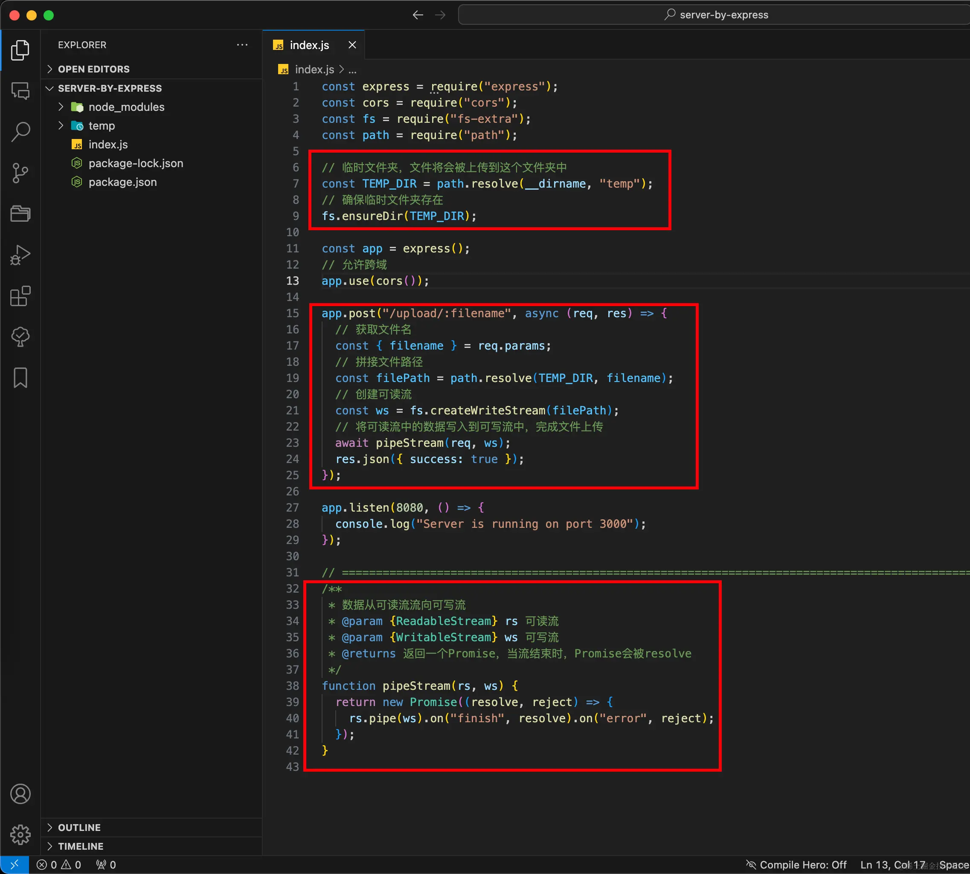Expand the OPEN EDITORS section
This screenshot has width=970, height=874.
[x=151, y=69]
